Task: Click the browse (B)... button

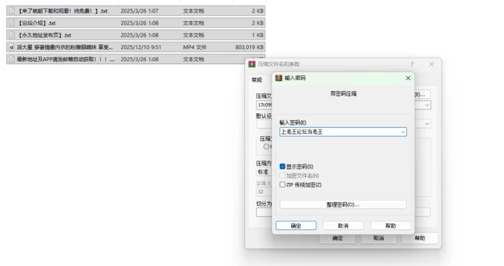Action: coord(422,94)
